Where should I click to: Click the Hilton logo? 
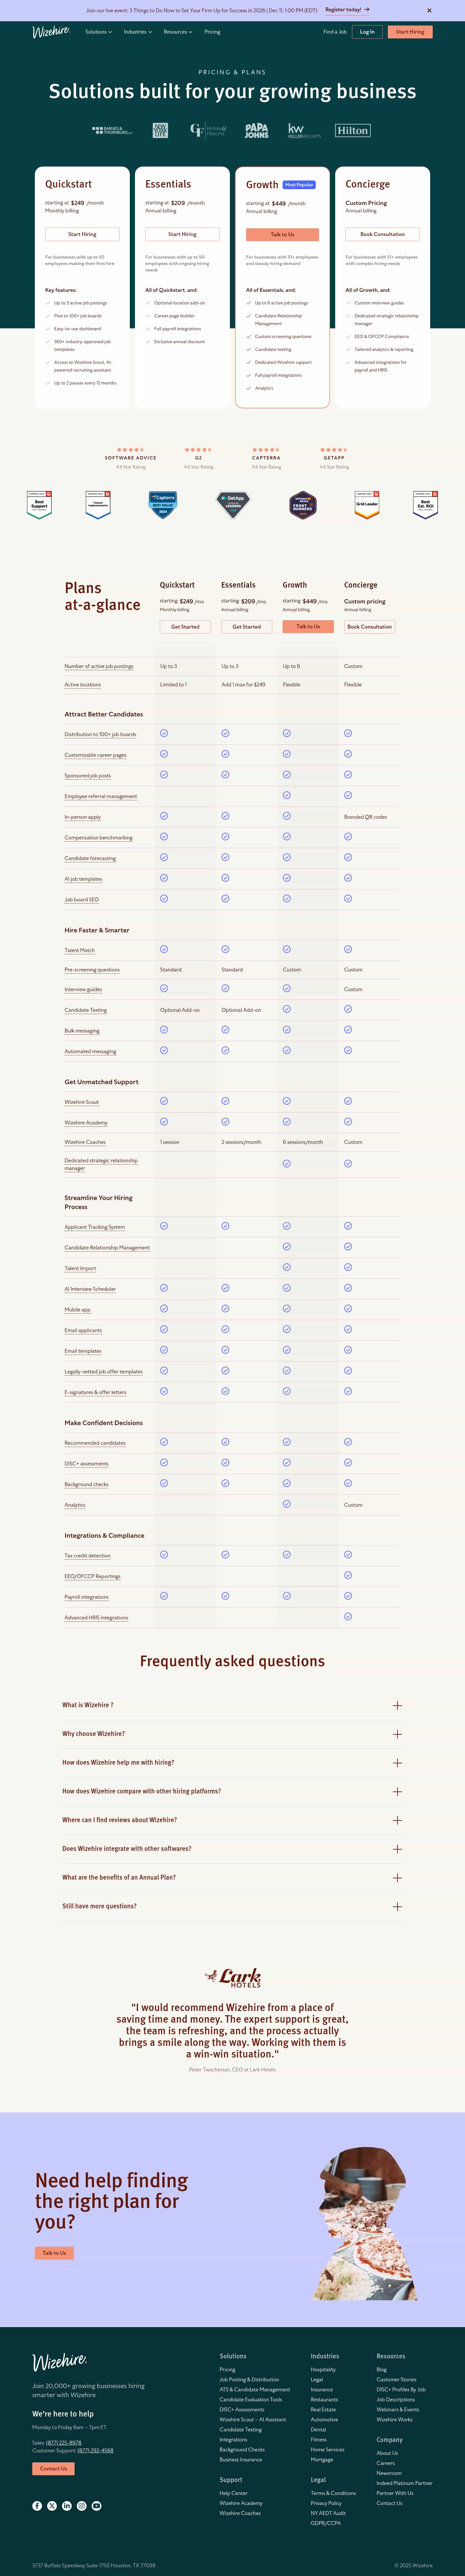[x=352, y=130]
